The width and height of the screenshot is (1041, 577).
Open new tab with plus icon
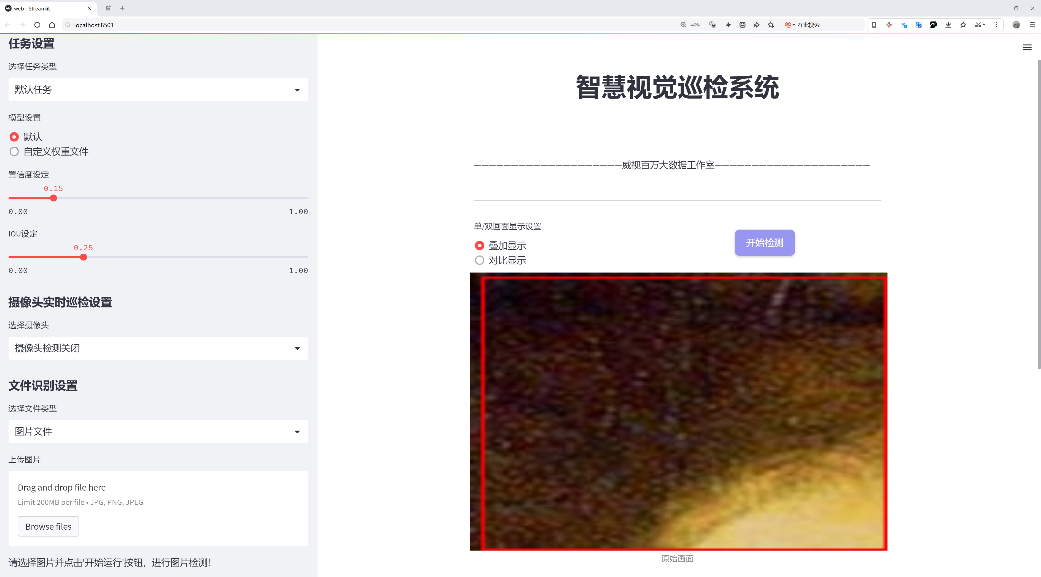coord(122,8)
